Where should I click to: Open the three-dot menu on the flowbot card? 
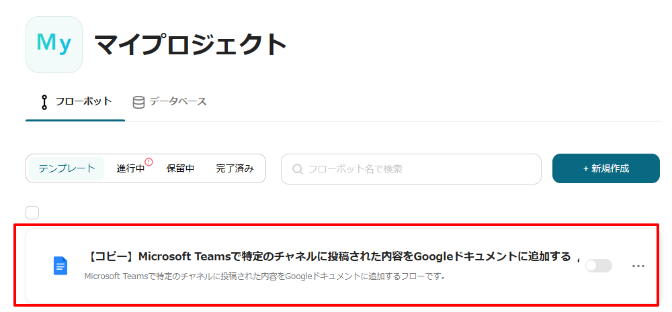pos(638,266)
